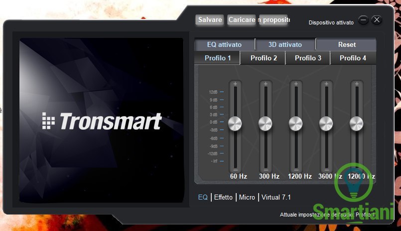Open the Virtual 7.1 section
The height and width of the screenshot is (231, 401).
pyautogui.click(x=276, y=197)
